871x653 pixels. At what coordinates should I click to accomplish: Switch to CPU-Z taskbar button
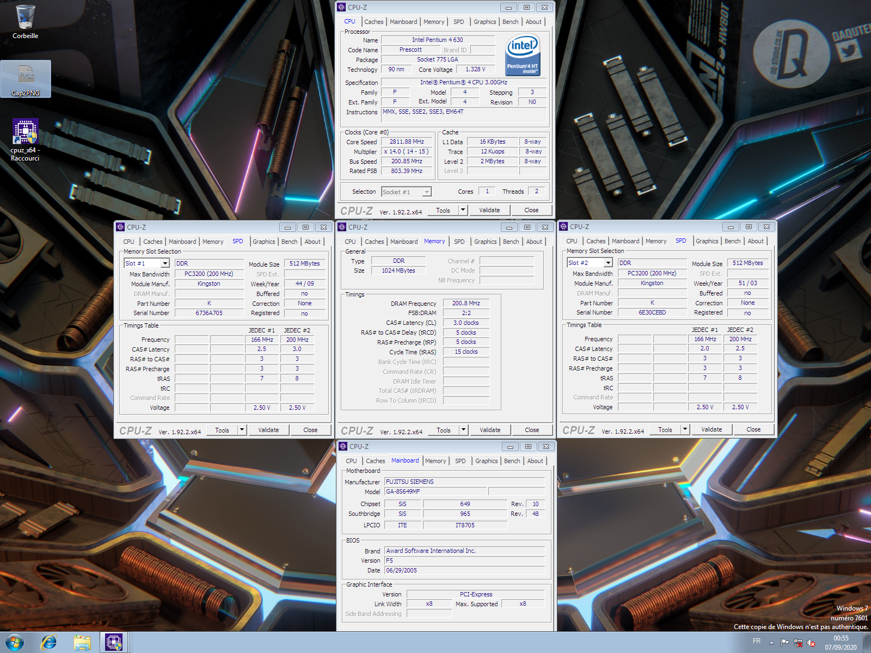click(114, 643)
